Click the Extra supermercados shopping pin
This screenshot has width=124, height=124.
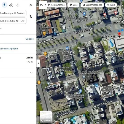pos(84,14)
